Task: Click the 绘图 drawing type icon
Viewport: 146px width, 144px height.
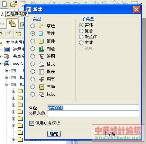Action: coord(42,56)
